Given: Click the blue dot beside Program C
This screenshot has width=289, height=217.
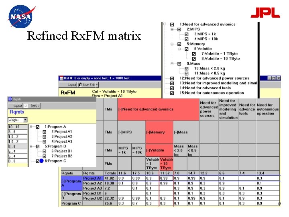Looking at the screenshot, I should click(x=41, y=161).
